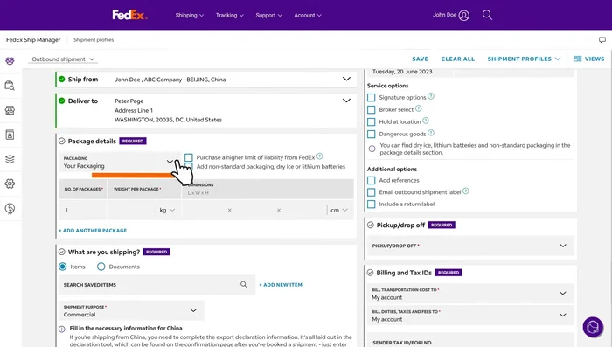Image resolution: width=612 pixels, height=347 pixels.
Task: Open the package search sidebar icon
Action: coord(10,86)
